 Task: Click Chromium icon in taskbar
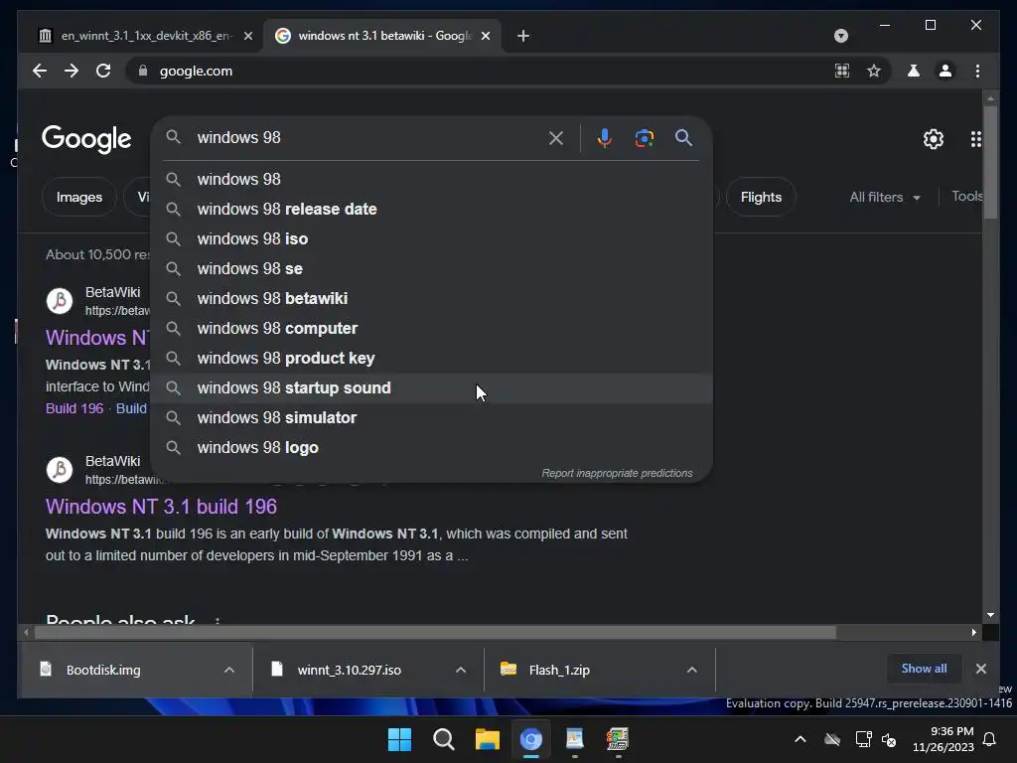[x=531, y=739]
